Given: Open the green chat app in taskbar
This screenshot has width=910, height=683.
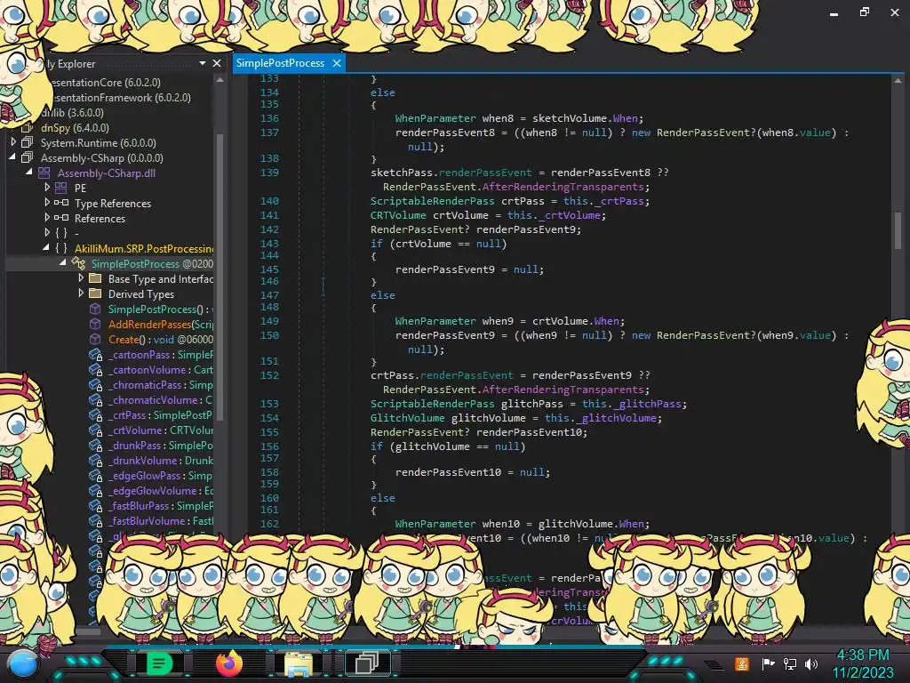Looking at the screenshot, I should pos(159,663).
